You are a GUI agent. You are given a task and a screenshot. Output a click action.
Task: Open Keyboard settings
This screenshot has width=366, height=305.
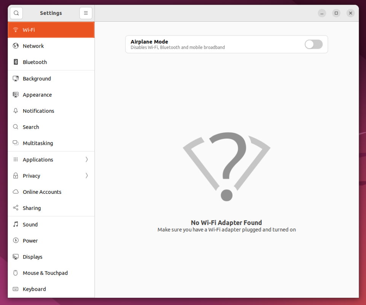pos(34,289)
